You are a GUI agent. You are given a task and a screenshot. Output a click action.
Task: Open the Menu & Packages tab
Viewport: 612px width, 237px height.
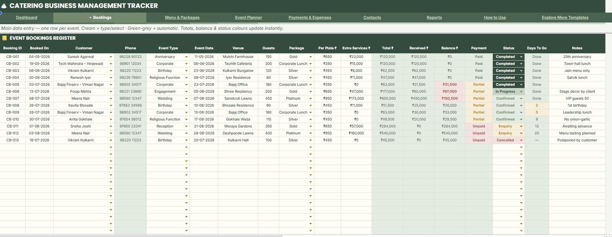tap(182, 18)
